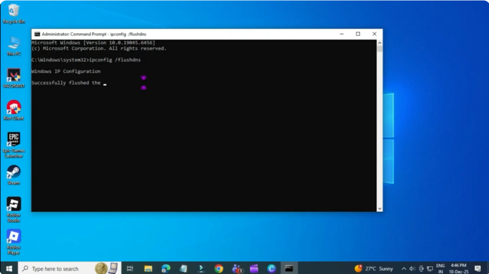Click the search highlight images in taskbar
The height and width of the screenshot is (274, 489).
pos(106,268)
